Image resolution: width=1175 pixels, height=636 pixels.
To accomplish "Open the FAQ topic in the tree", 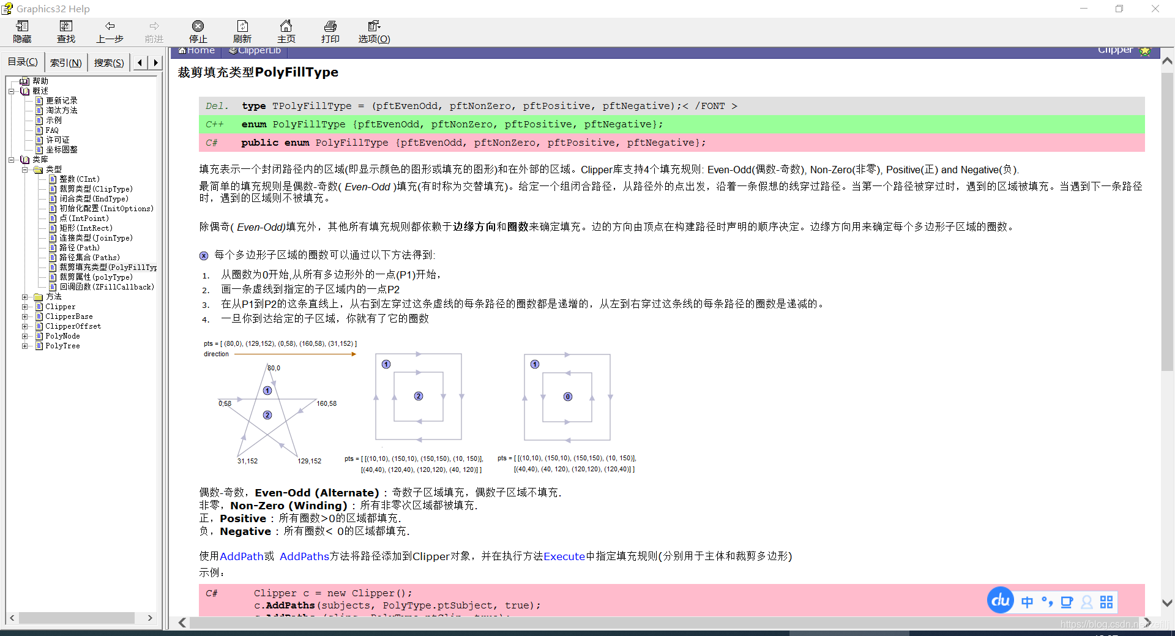I will pyautogui.click(x=52, y=130).
